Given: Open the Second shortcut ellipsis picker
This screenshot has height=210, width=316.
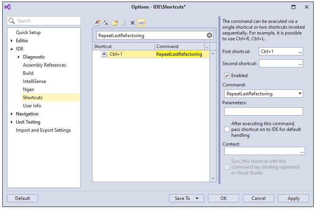Looking at the screenshot, I should coord(300,64).
